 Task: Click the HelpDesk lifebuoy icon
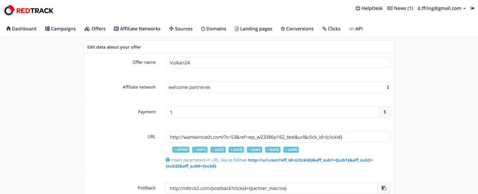358,8
